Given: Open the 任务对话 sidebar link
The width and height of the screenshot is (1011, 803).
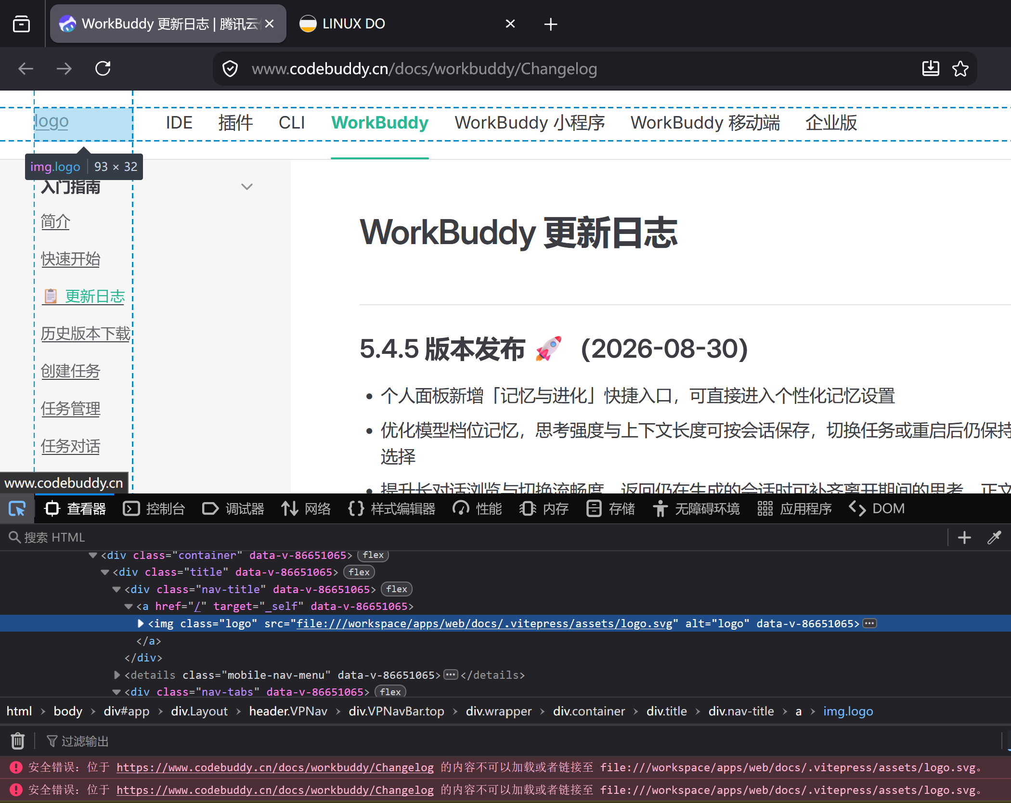Looking at the screenshot, I should pyautogui.click(x=71, y=446).
